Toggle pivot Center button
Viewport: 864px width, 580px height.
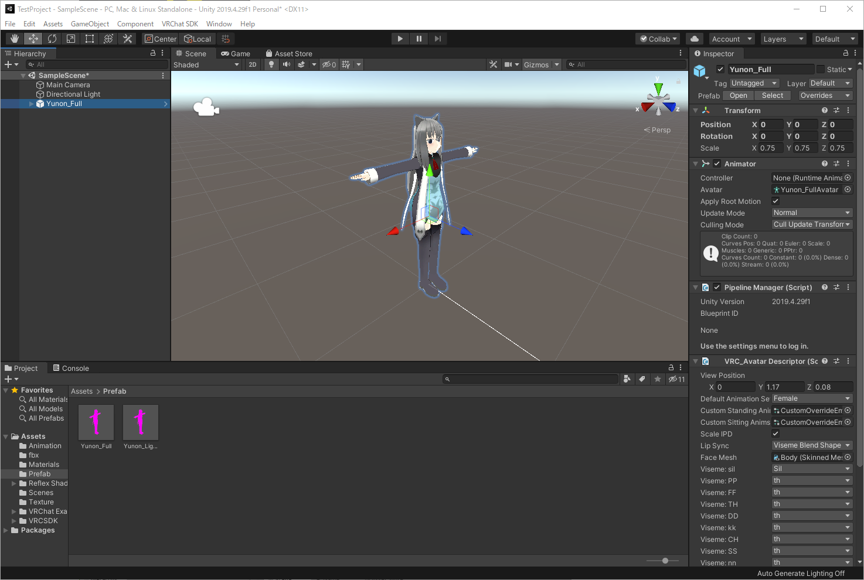click(x=161, y=39)
